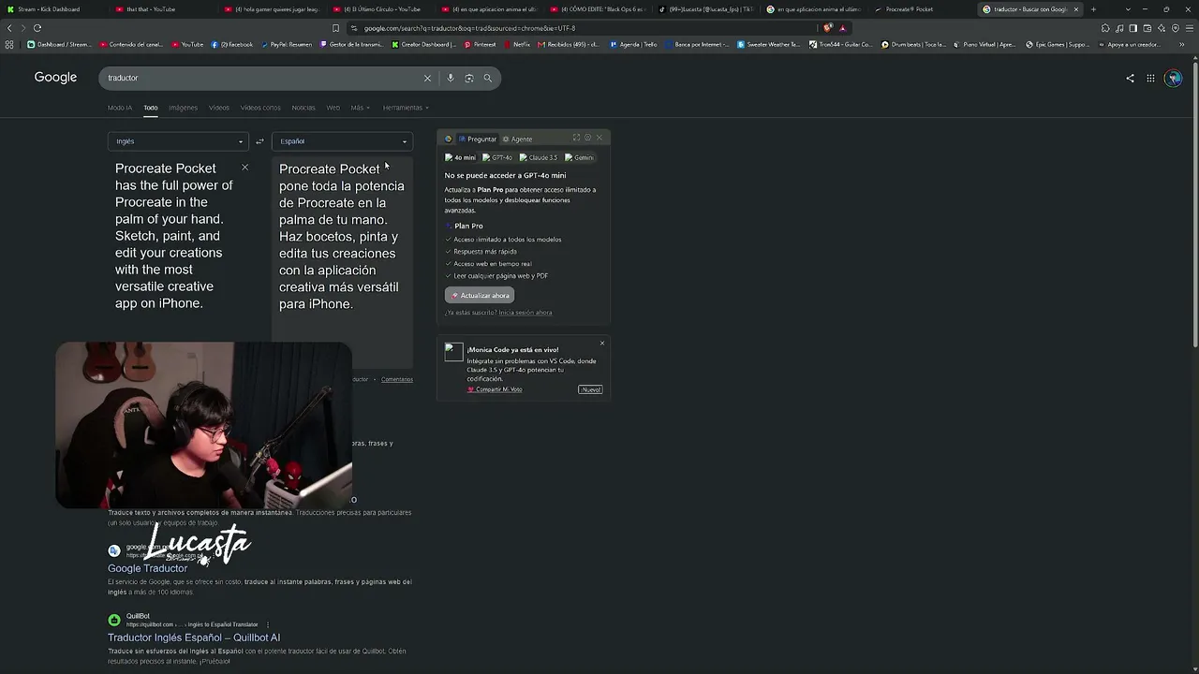Select the Claude 3.5 model chip
The image size is (1199, 674).
(x=539, y=157)
